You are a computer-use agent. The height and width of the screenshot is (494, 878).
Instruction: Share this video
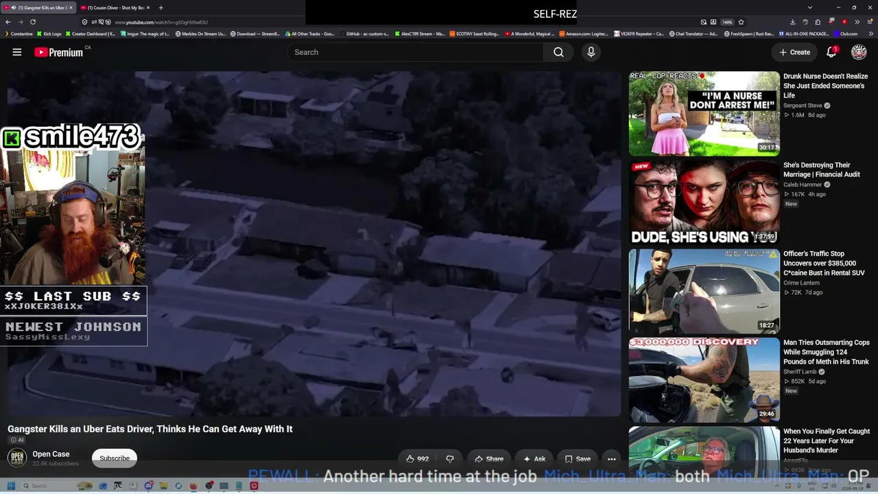(489, 459)
